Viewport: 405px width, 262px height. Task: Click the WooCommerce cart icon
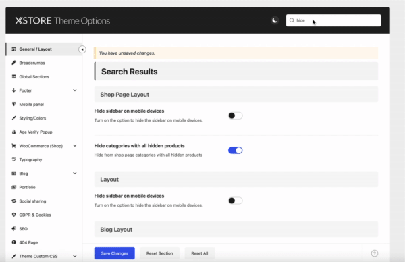click(14, 146)
